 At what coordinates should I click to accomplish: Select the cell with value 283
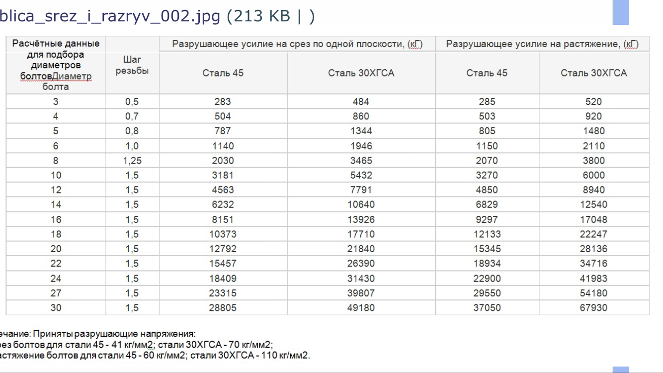[223, 101]
